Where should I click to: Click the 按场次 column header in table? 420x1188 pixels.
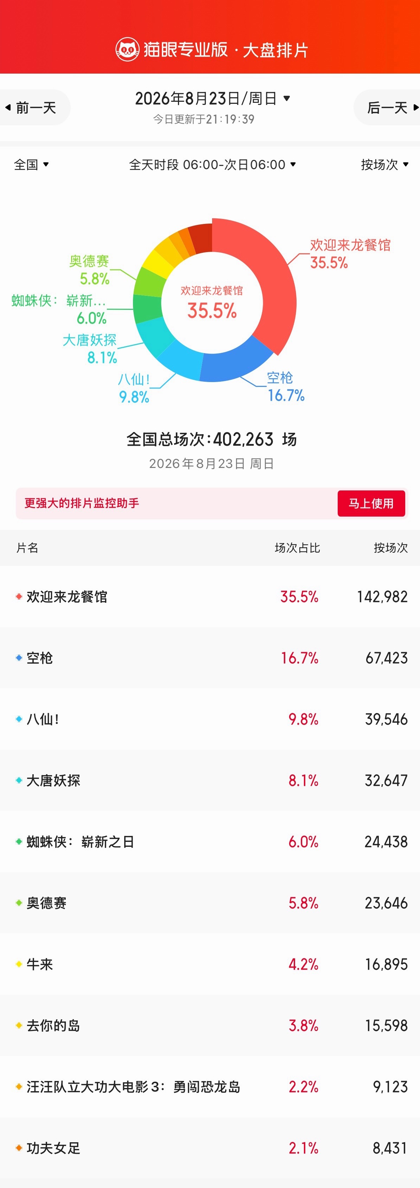pos(390,548)
